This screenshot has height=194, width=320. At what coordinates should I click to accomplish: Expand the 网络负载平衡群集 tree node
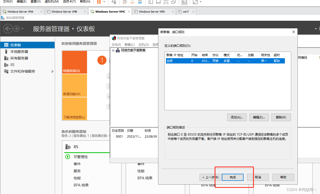pyautogui.click(x=113, y=50)
